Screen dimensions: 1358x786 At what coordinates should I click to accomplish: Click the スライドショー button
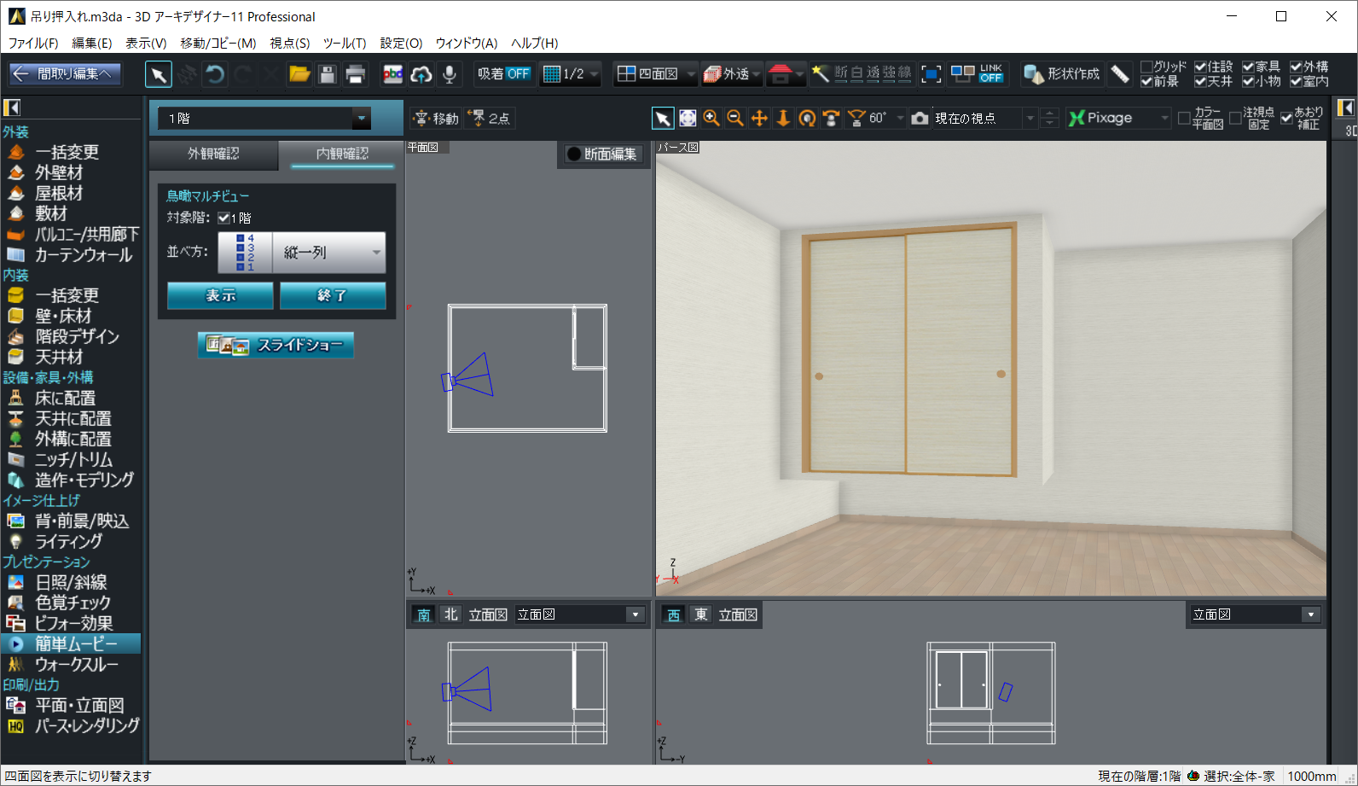click(x=276, y=345)
